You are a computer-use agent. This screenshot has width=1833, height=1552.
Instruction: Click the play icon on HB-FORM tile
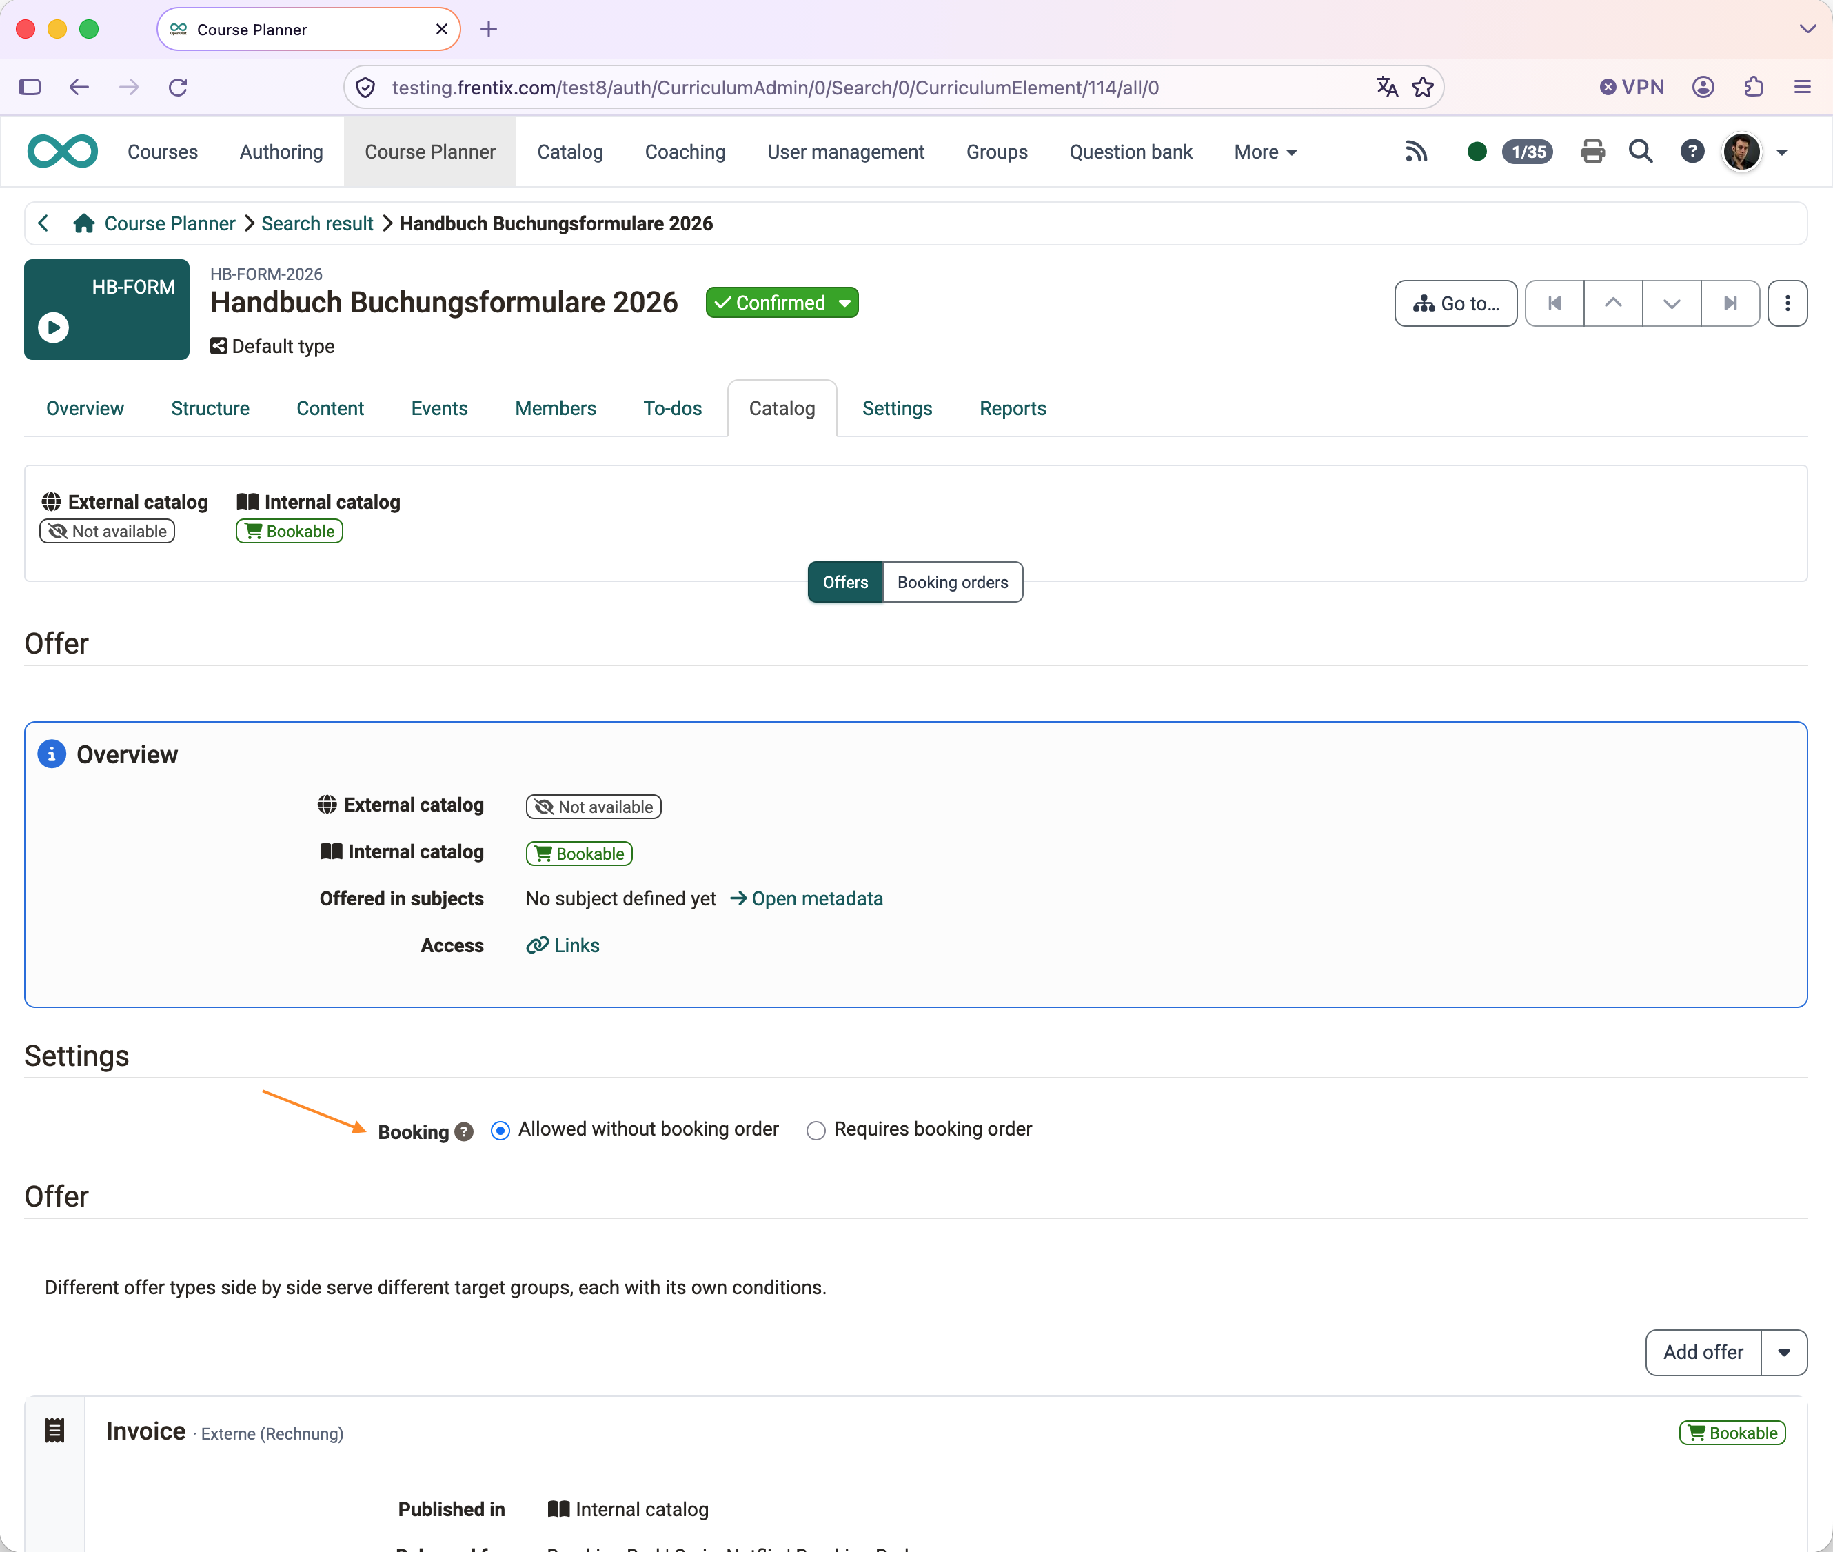[54, 328]
